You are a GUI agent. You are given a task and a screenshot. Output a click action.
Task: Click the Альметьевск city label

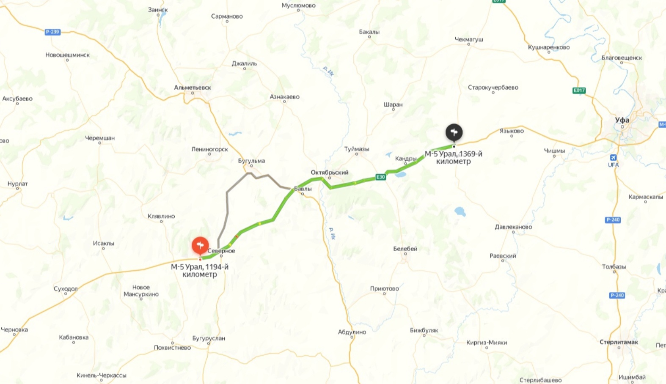193,88
